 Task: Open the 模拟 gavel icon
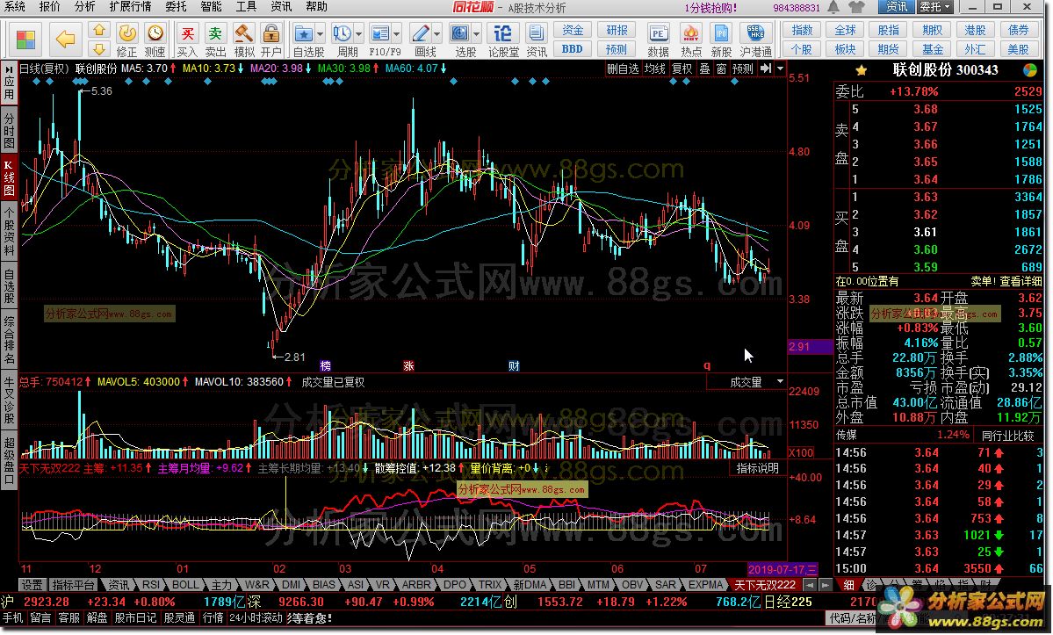click(x=243, y=32)
